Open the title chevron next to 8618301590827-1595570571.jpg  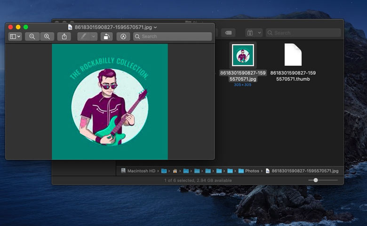(155, 27)
